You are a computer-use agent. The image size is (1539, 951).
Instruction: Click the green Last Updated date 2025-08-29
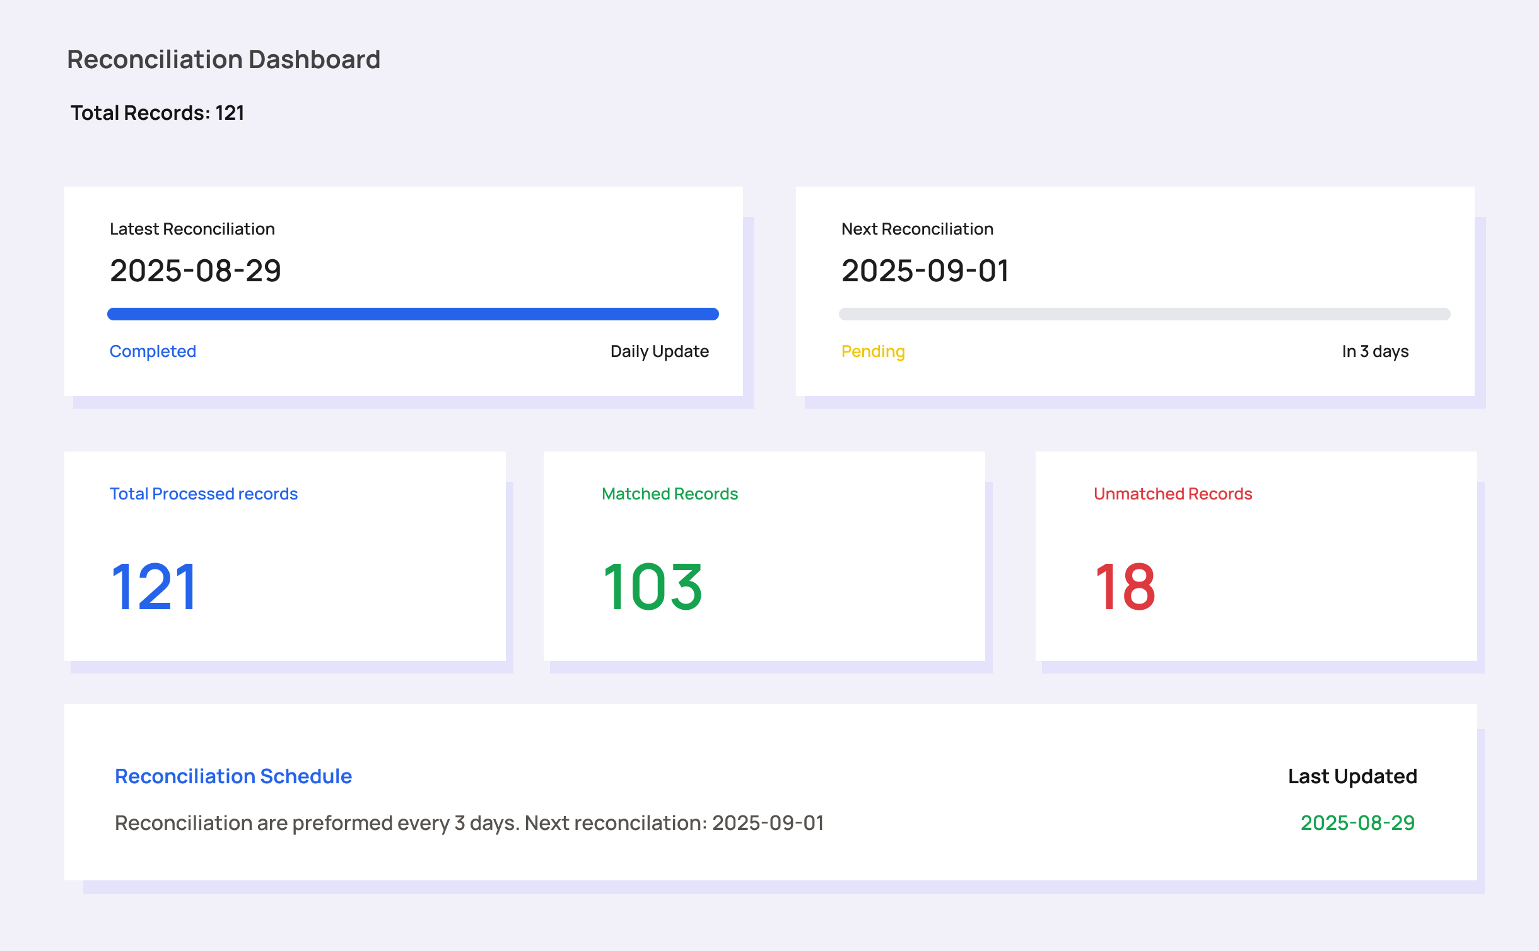click(1357, 823)
